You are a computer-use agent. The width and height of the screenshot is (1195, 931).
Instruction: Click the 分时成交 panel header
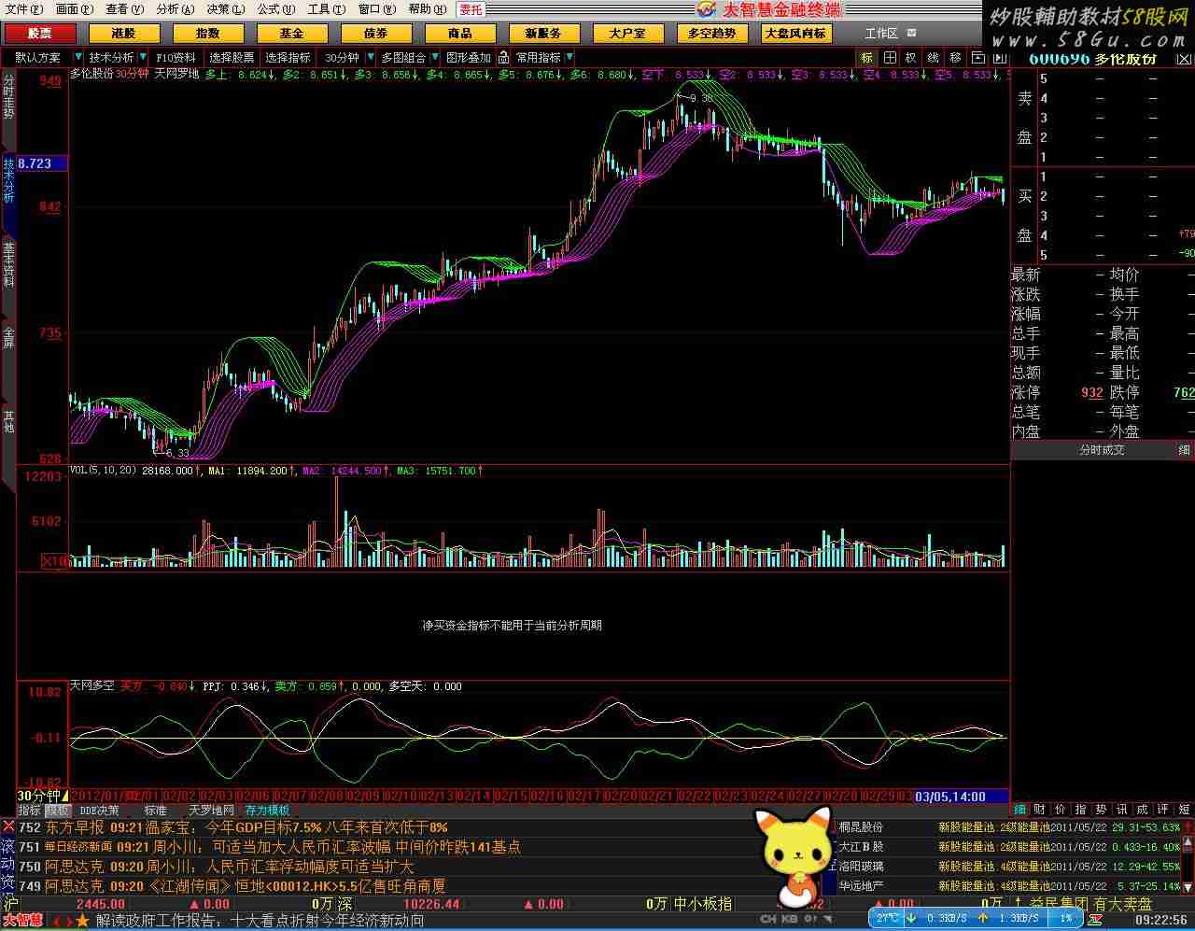coord(1102,450)
